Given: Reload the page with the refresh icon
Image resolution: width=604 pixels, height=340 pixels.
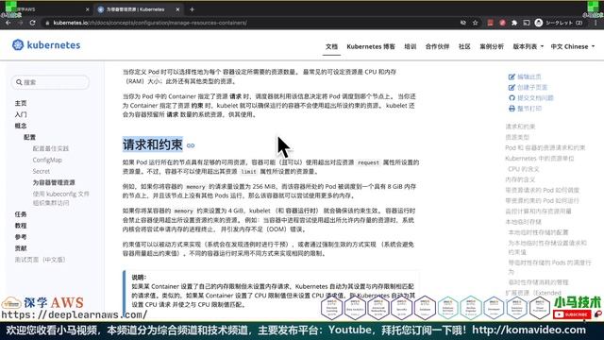Looking at the screenshot, I should click(33, 23).
